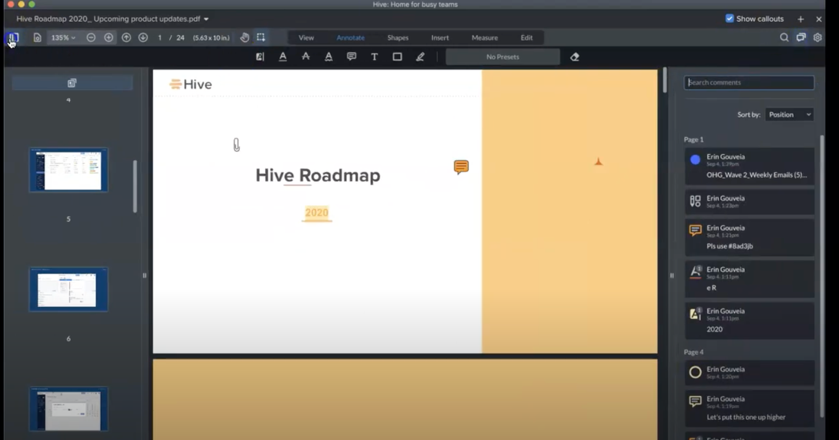Click the orange arrowhead annotation on page
Image resolution: width=839 pixels, height=440 pixels.
tap(598, 161)
